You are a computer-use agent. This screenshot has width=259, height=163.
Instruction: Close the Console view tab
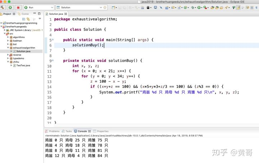90,131
